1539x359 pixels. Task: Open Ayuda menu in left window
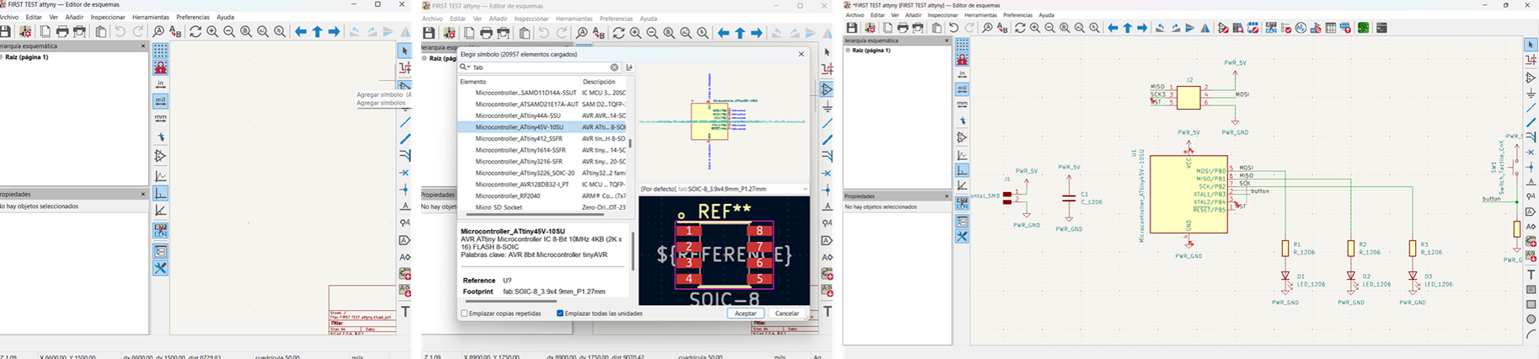[225, 17]
